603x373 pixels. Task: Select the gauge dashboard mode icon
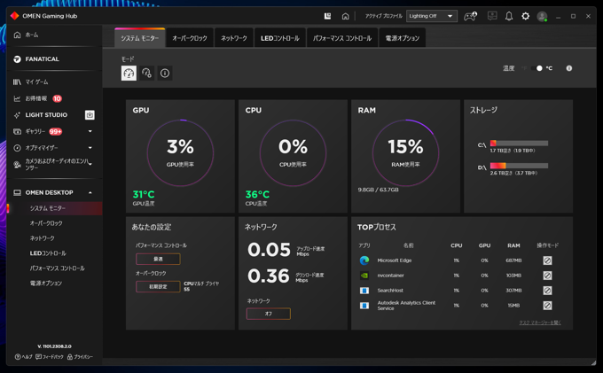coord(129,73)
